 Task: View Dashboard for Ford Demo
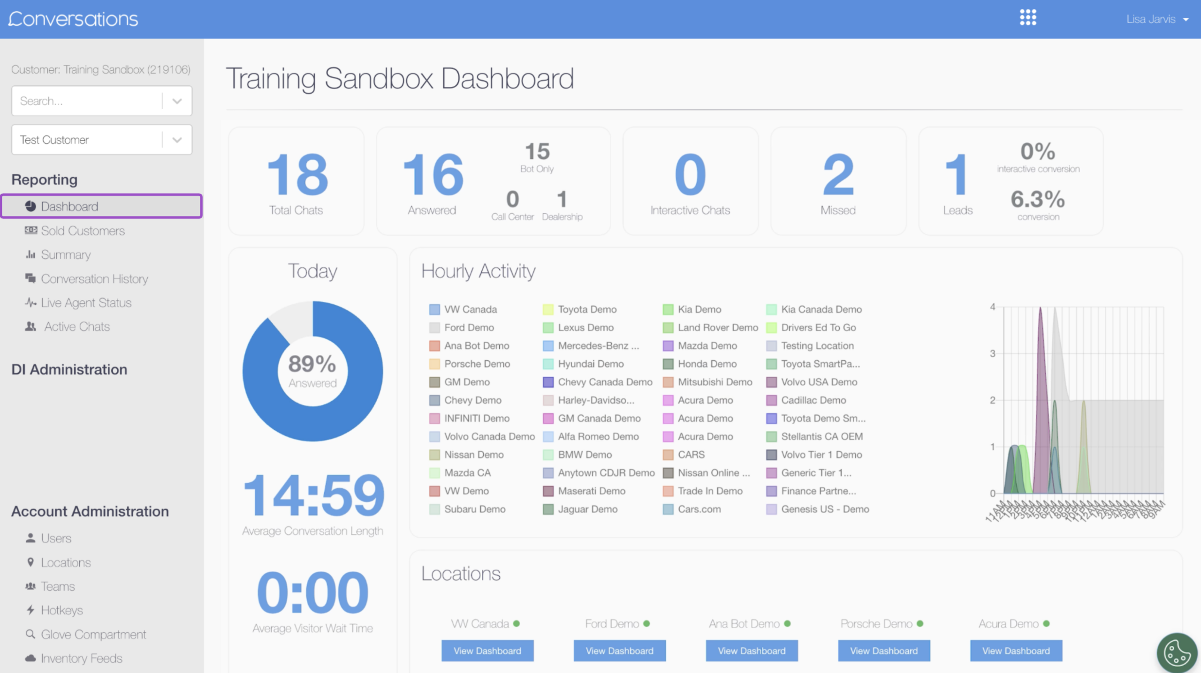coord(619,651)
